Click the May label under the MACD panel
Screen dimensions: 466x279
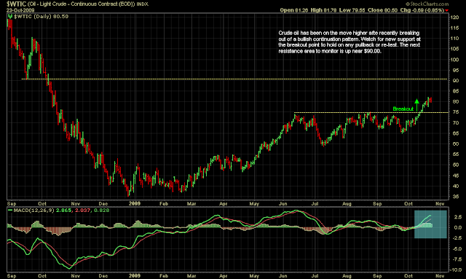254,276
